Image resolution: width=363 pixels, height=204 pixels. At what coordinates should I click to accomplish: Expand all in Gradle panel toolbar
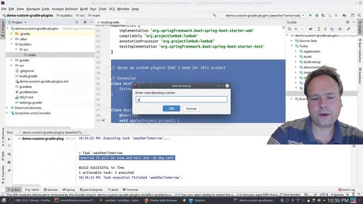tap(319, 29)
